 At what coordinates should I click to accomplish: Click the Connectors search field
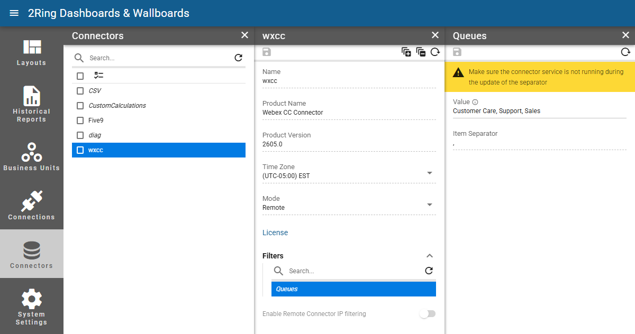(x=159, y=58)
